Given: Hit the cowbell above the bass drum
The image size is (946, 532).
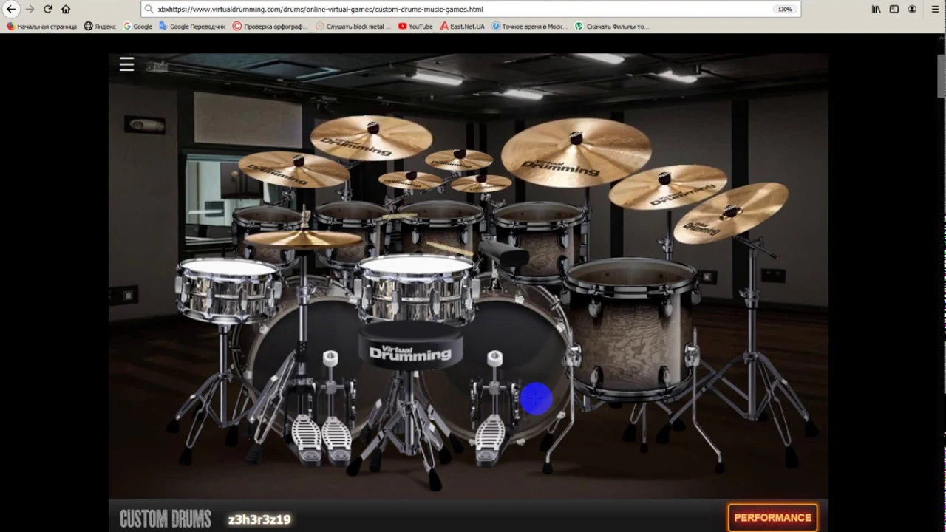Looking at the screenshot, I should 503,253.
